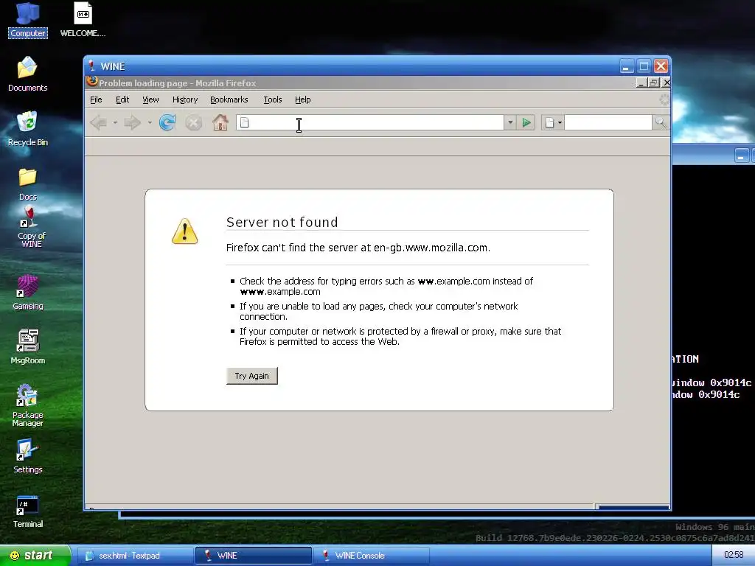
Task: Expand the Forward history dropdown arrow
Action: coord(150,123)
